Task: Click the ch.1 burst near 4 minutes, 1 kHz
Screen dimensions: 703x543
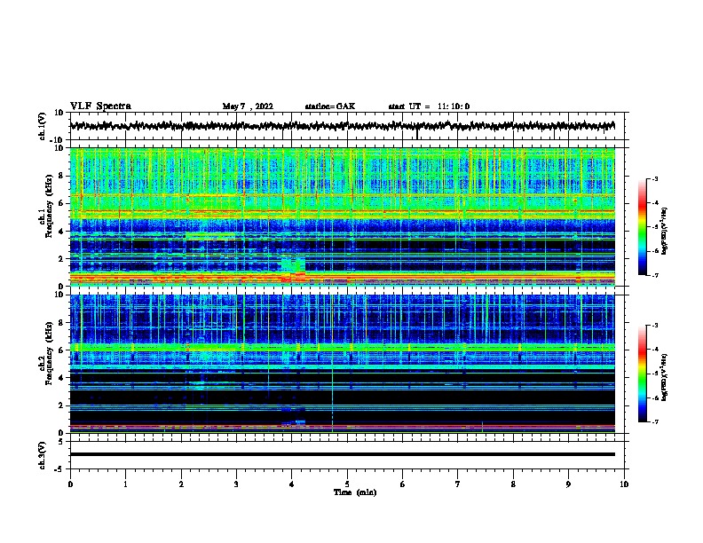Action: tap(294, 268)
